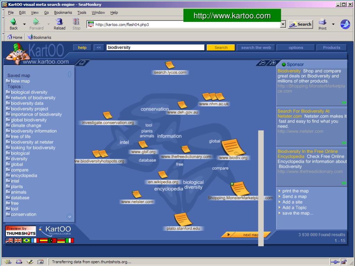This screenshot has height=266, width=355.
Task: Click the yellow KartOO Search button
Action: pyautogui.click(x=221, y=47)
